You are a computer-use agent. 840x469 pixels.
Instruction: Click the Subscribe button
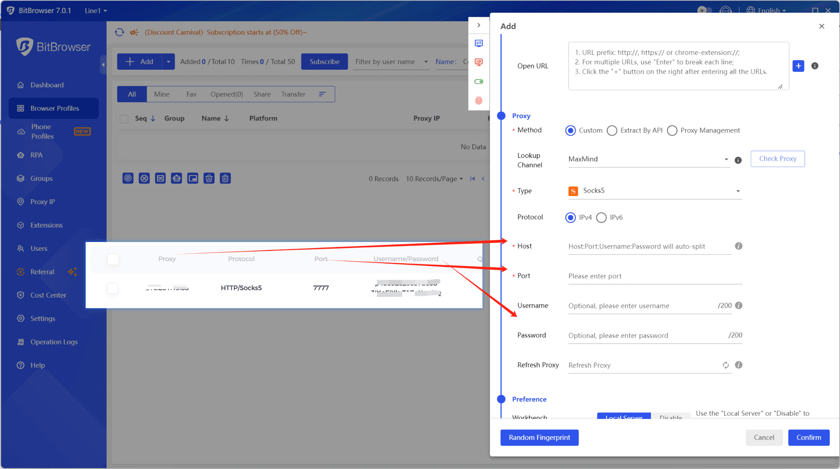(324, 61)
